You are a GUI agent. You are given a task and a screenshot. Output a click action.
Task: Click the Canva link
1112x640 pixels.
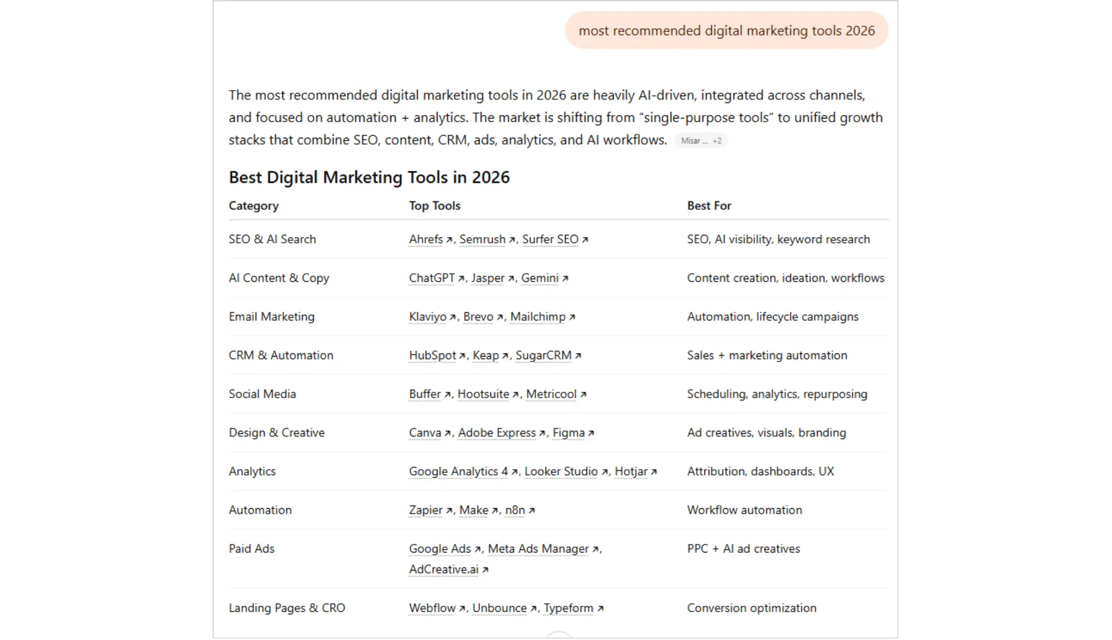pos(430,433)
